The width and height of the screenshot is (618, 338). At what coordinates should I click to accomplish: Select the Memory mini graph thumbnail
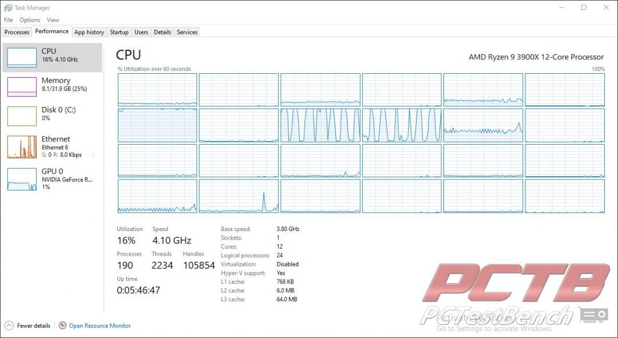pos(22,87)
